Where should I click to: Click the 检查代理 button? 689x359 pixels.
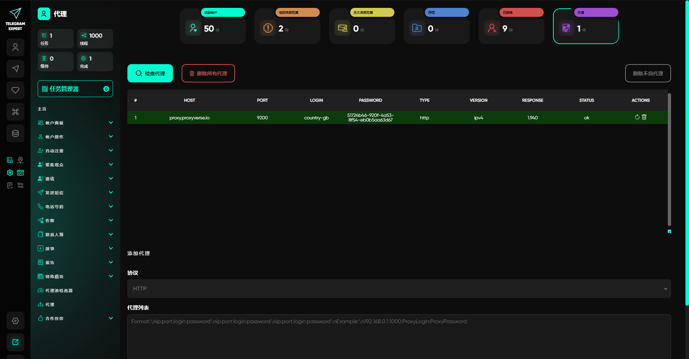150,73
